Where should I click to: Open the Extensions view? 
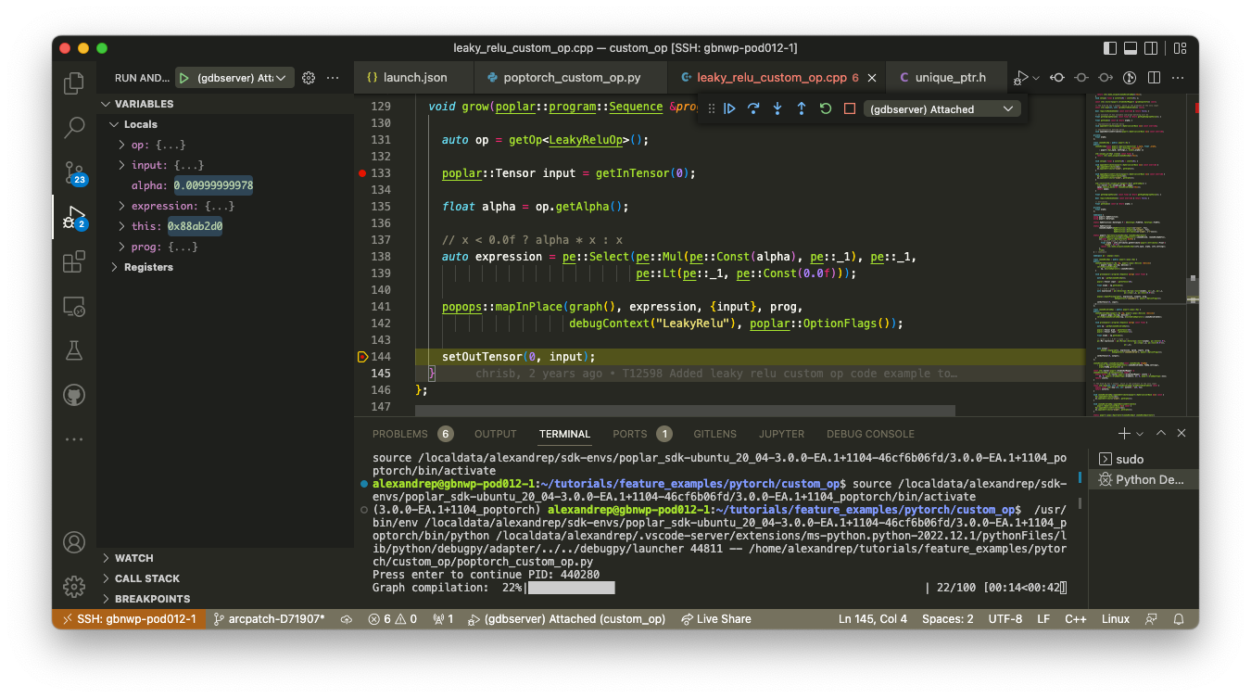tap(74, 261)
